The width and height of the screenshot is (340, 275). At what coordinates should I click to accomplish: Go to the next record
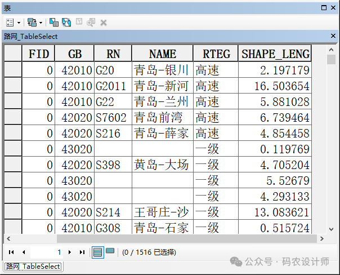coord(70,252)
